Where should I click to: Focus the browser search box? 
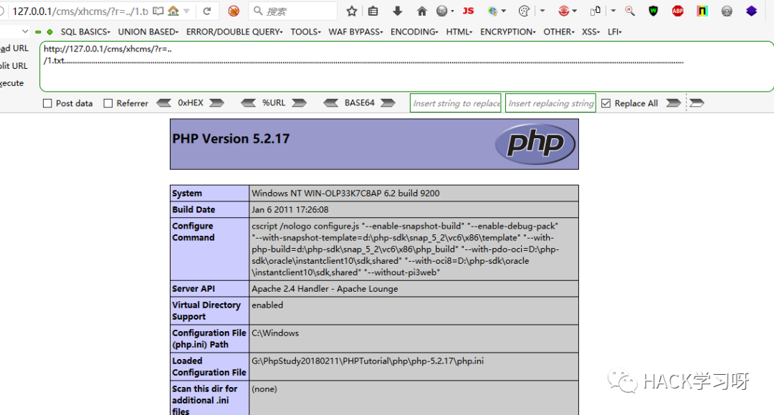pos(292,11)
